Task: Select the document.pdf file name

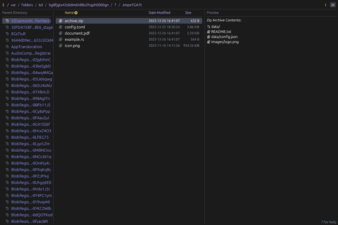Action: click(77, 33)
